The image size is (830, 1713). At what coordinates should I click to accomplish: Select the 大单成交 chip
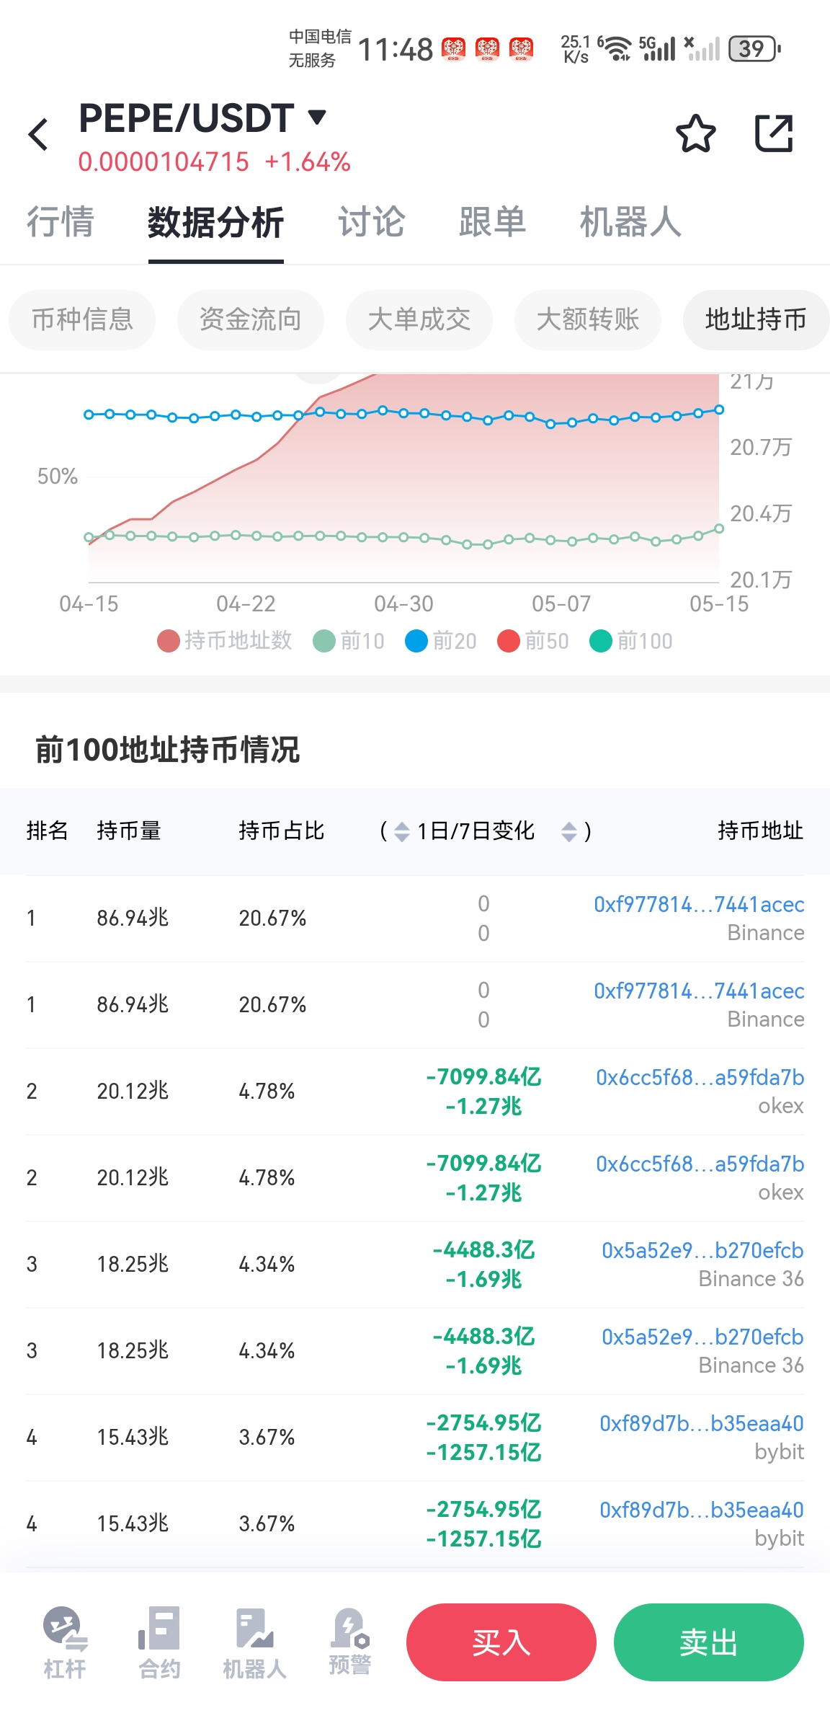point(419,319)
